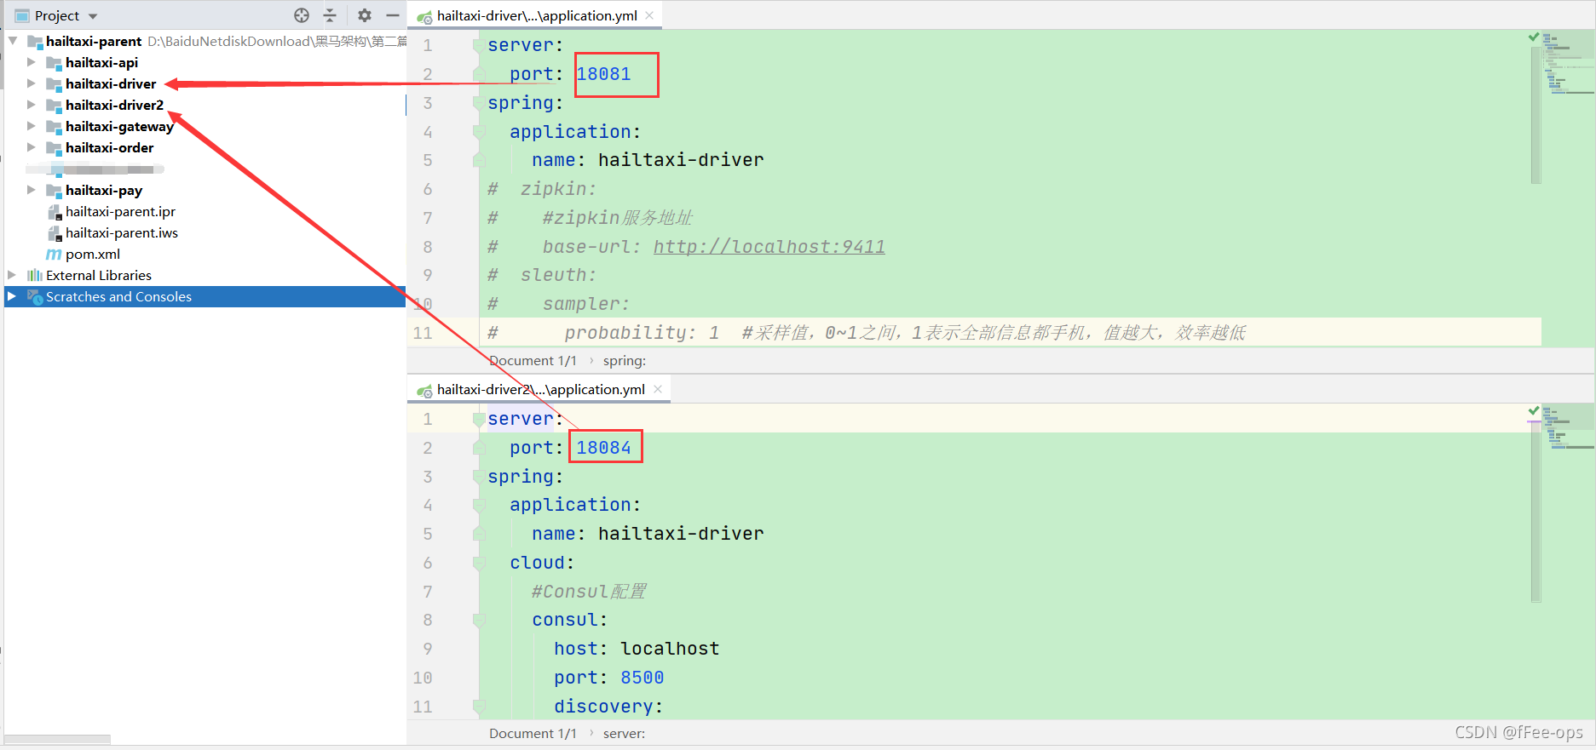
Task: Click the top editor vertical scrollbar
Action: (1536, 115)
